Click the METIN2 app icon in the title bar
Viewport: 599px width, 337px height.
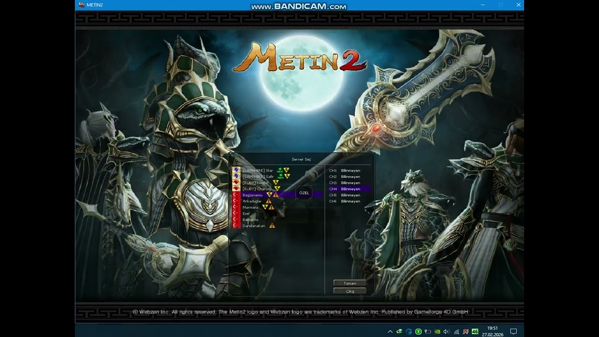point(81,5)
